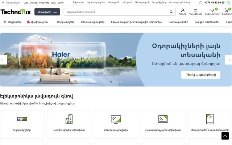
Task: Click the WhatsApp icon in top bar
Action: [228, 3]
